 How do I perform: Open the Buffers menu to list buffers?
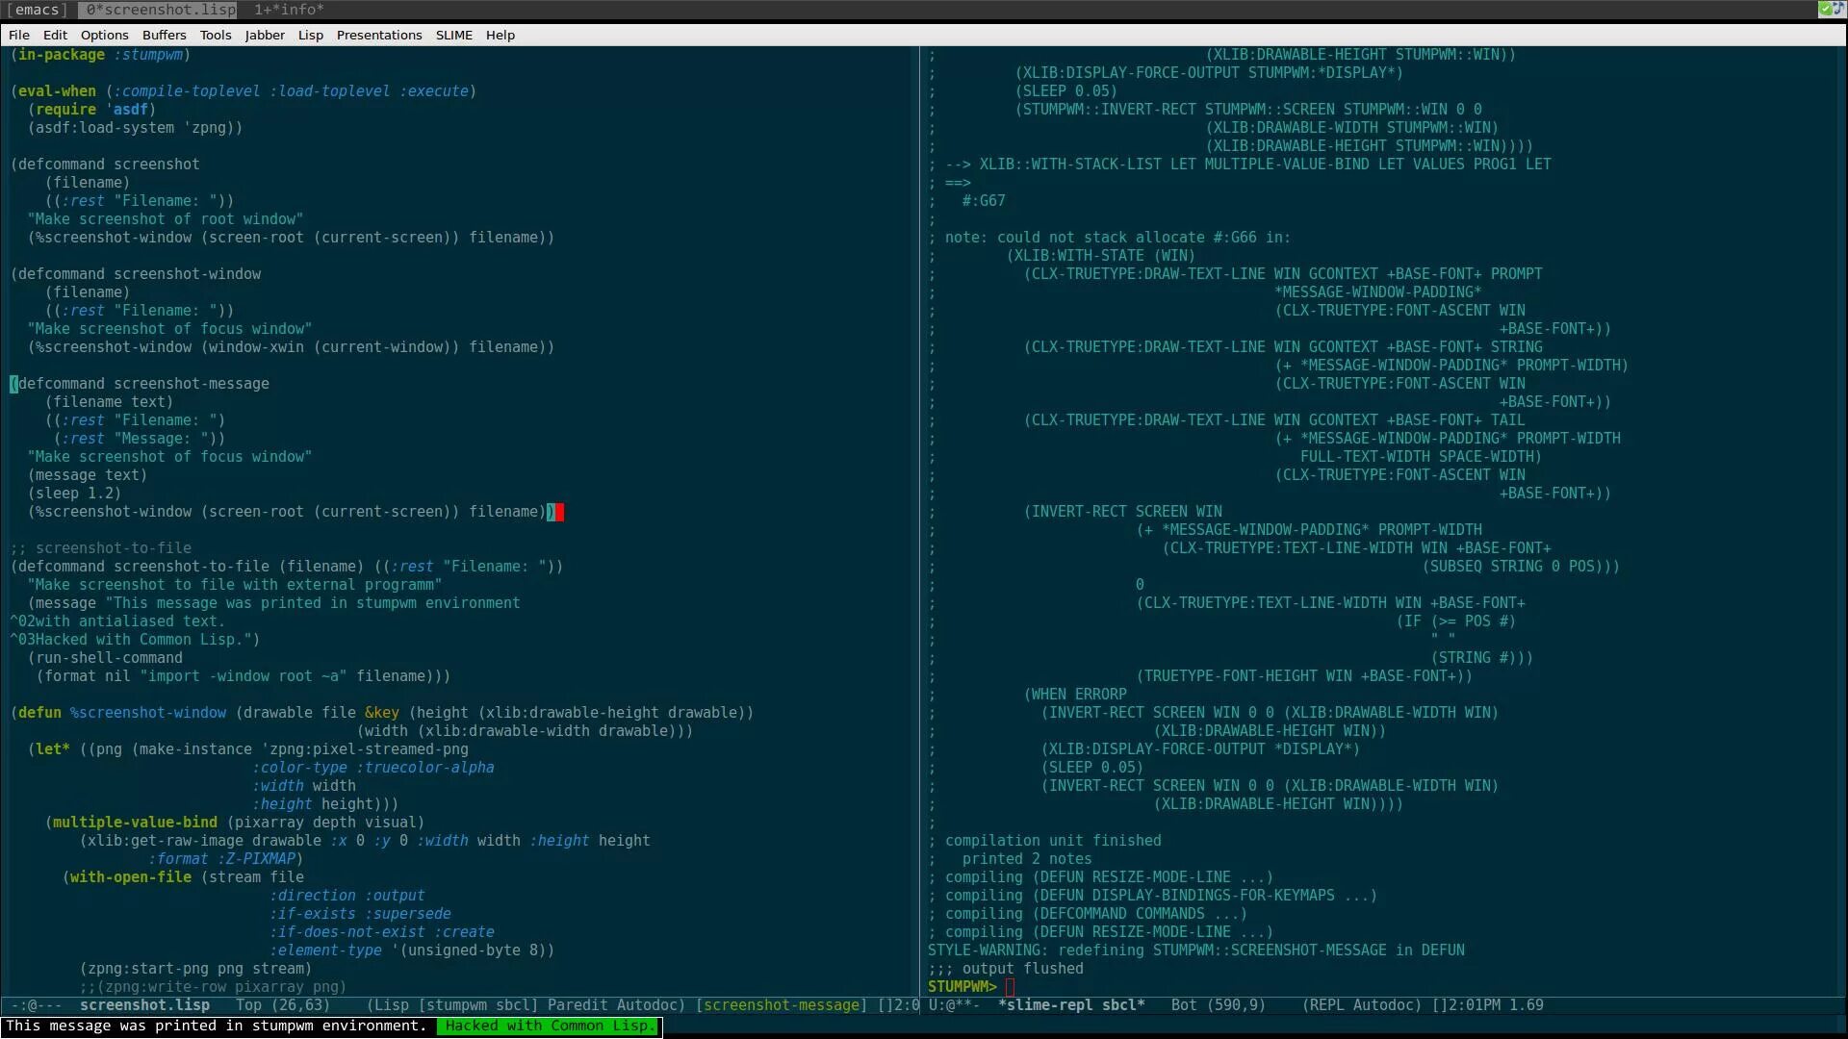coord(164,35)
